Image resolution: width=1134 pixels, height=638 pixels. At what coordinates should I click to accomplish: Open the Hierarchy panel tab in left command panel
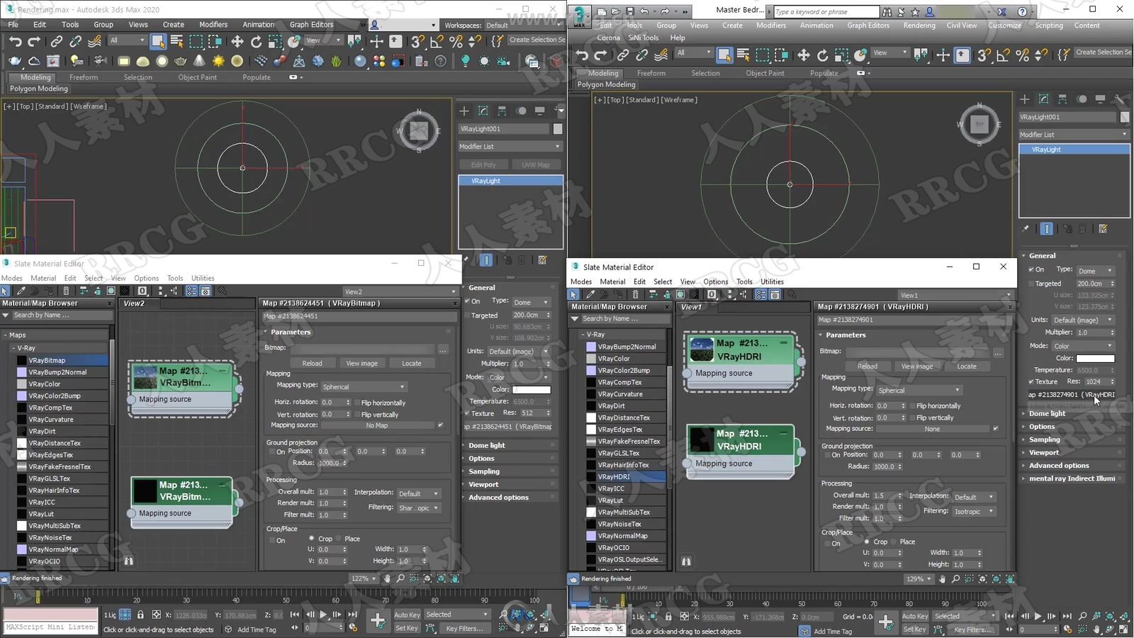pos(502,111)
